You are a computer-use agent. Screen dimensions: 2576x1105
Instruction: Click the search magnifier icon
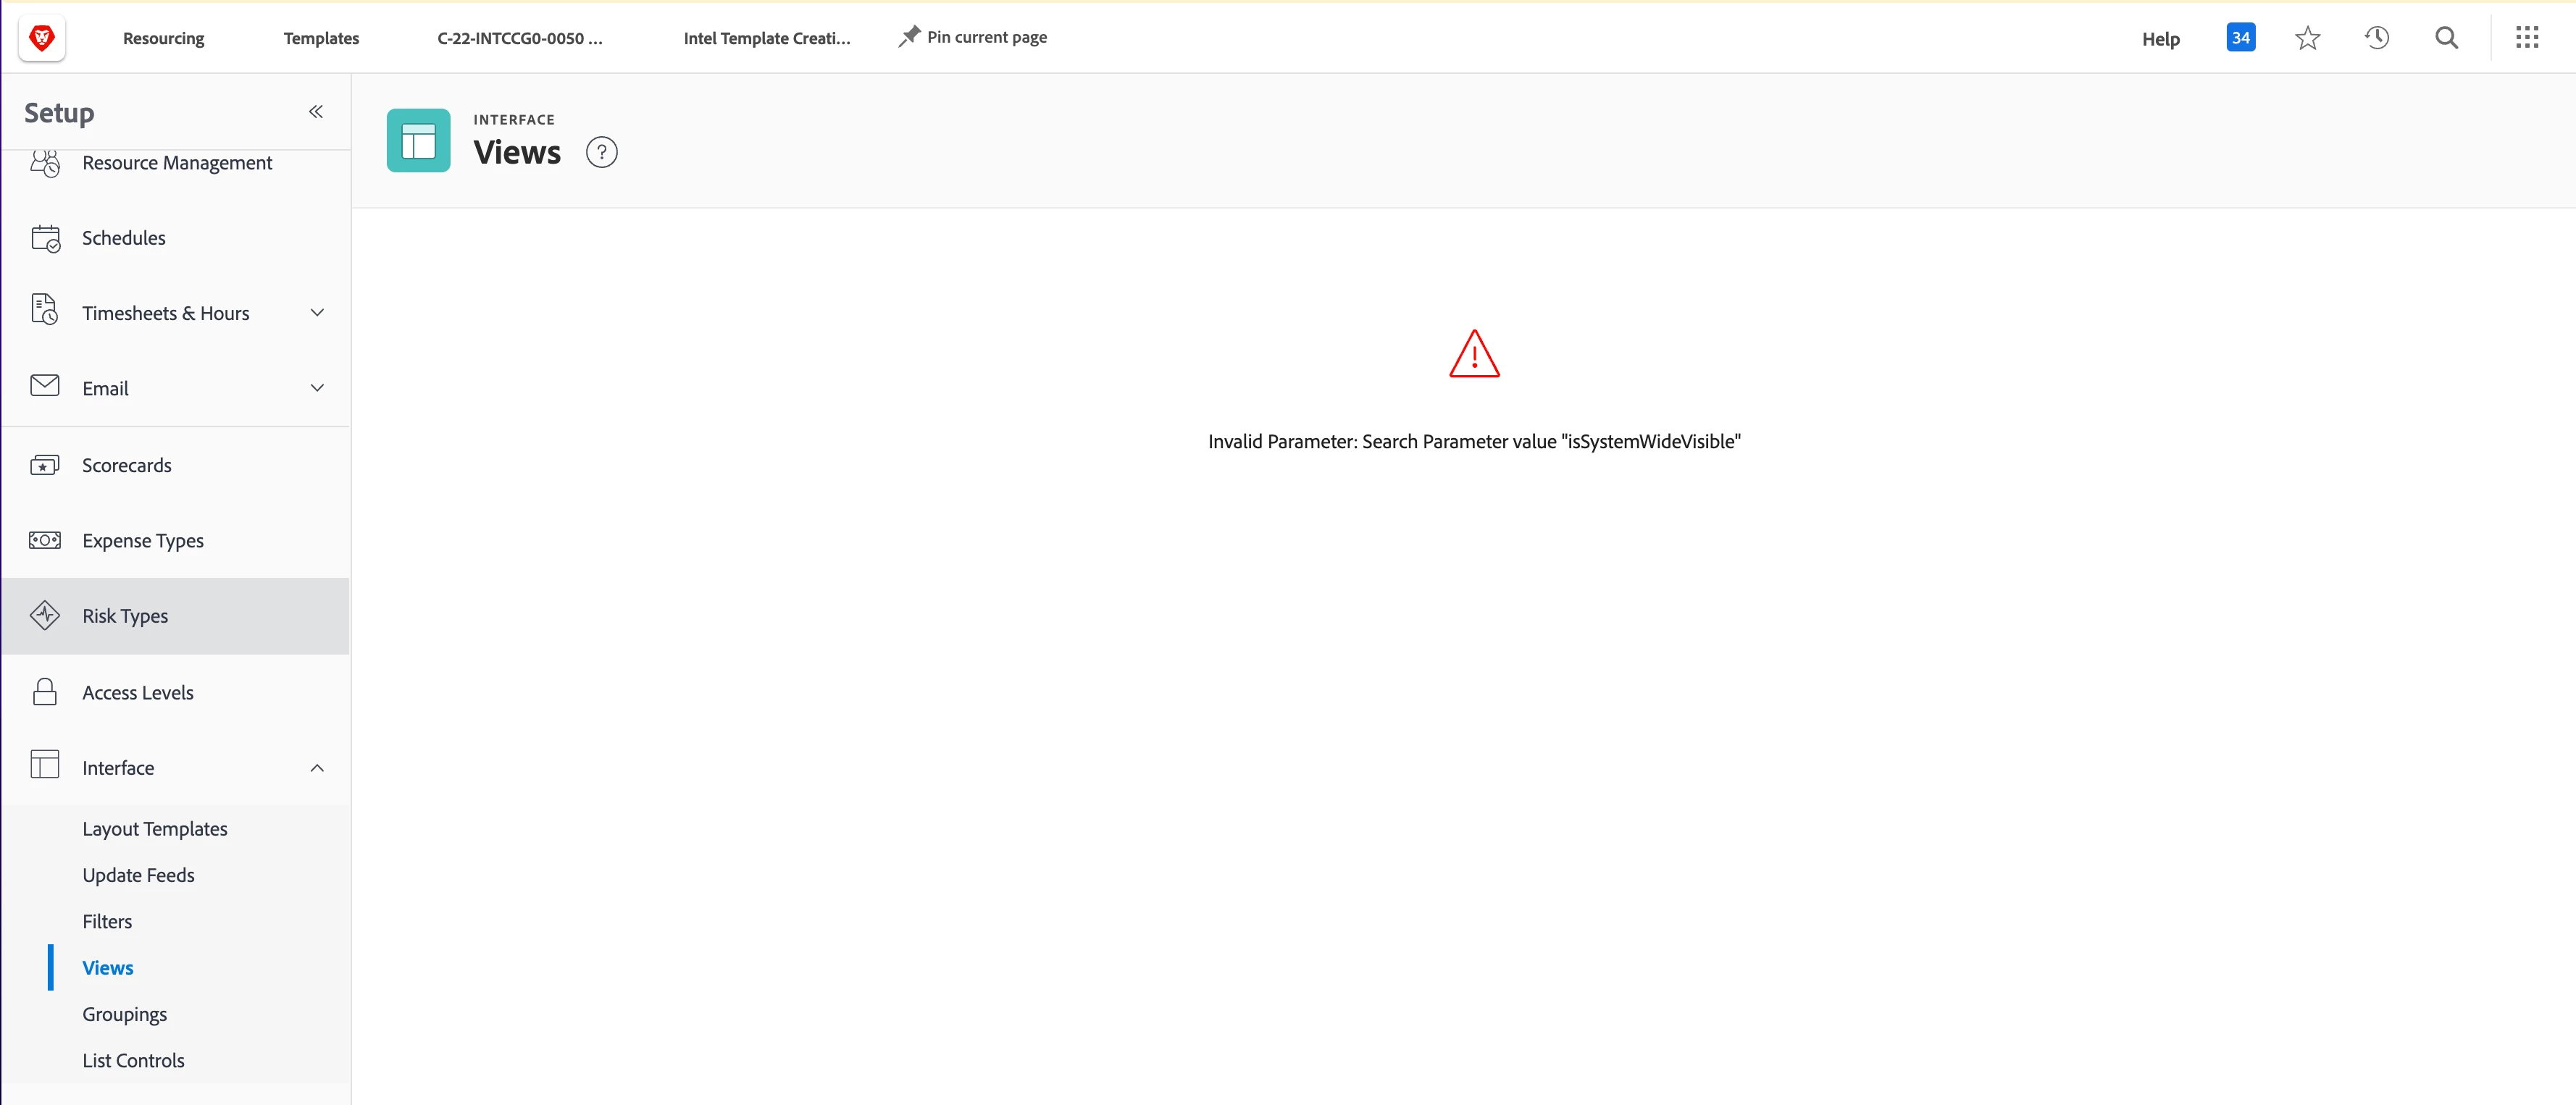[2446, 38]
